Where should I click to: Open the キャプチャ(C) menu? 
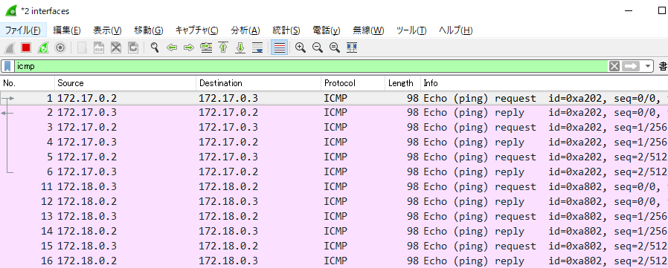point(197,30)
